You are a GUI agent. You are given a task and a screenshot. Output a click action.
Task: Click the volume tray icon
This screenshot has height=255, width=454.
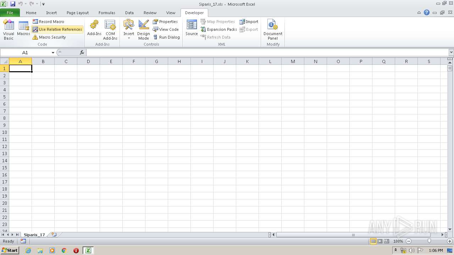(x=411, y=250)
